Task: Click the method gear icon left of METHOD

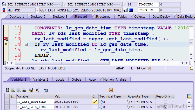Action: pos(4,10)
